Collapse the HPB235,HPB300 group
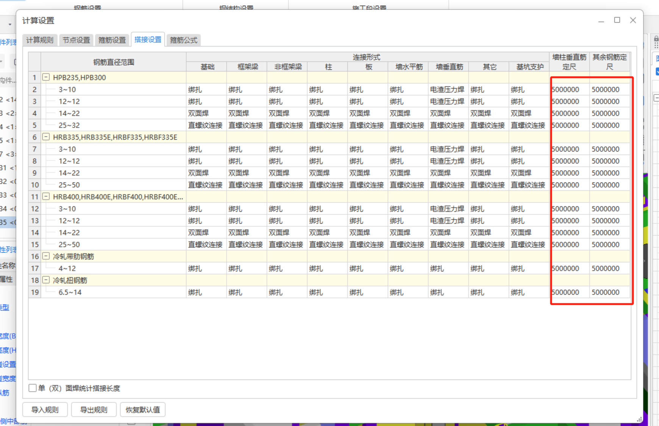This screenshot has width=659, height=426. point(46,77)
